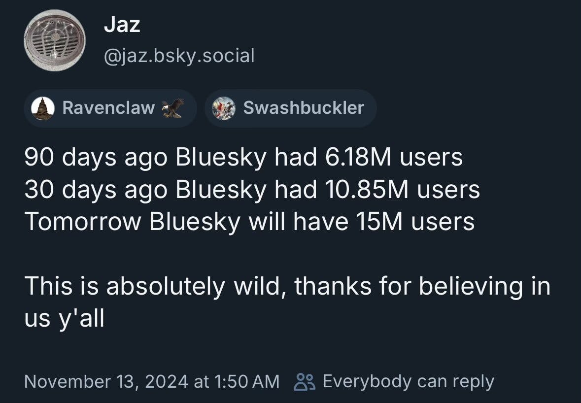Image resolution: width=581 pixels, height=403 pixels.
Task: Open the "Everybody can reply" setting
Action: point(408,381)
